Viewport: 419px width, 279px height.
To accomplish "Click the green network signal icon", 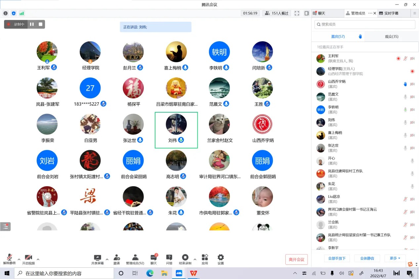I will (x=22, y=13).
